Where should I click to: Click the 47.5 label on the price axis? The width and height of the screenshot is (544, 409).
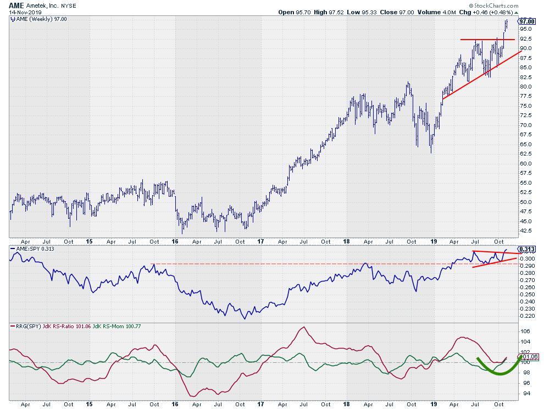pyautogui.click(x=525, y=212)
